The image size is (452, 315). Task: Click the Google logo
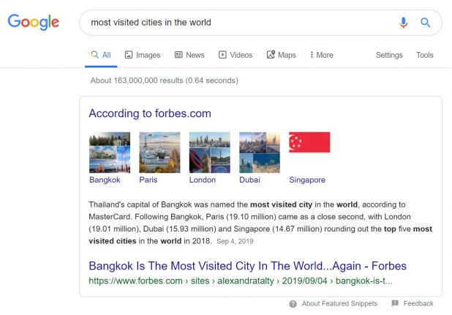34,22
